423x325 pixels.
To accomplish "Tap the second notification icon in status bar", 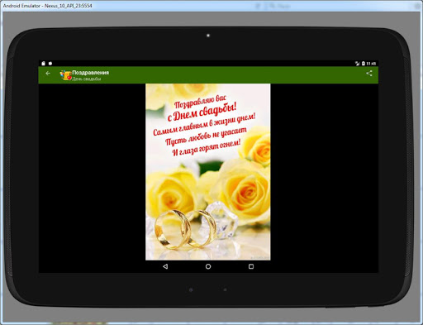I will pyautogui.click(x=50, y=64).
